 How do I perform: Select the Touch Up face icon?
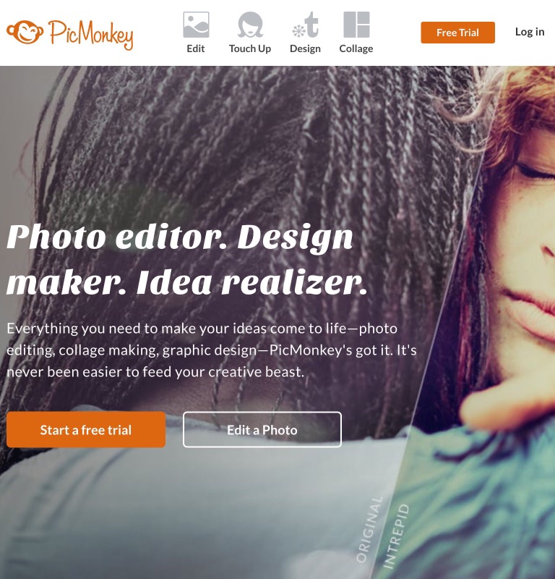[250, 25]
